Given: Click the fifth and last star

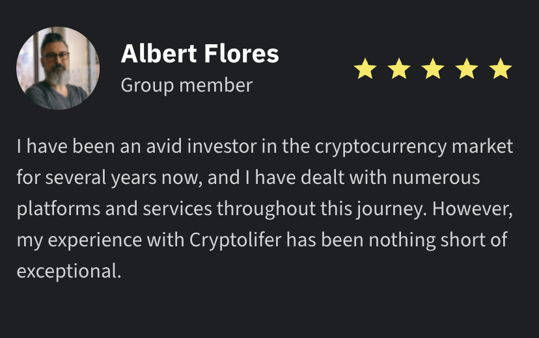Looking at the screenshot, I should [501, 68].
